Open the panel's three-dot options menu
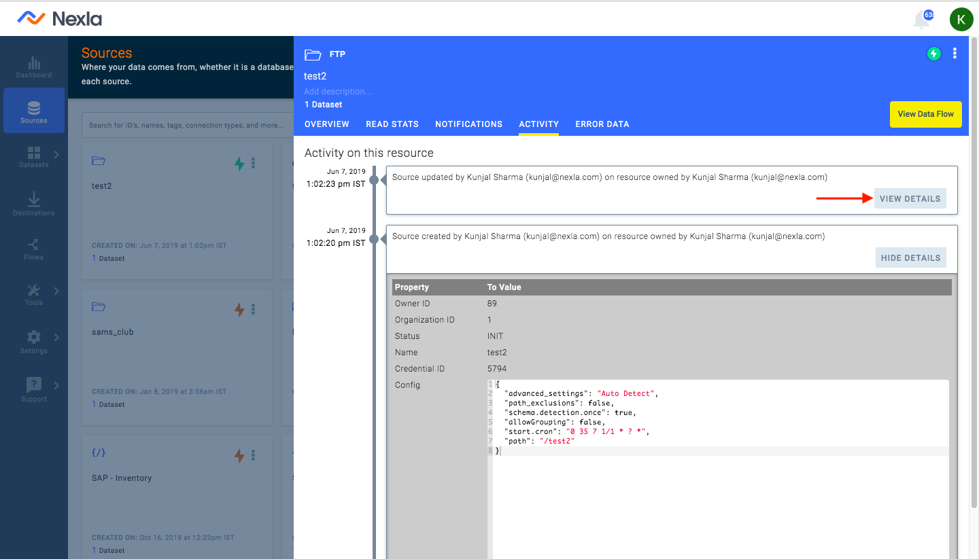Screen dimensions: 979x559 point(955,54)
